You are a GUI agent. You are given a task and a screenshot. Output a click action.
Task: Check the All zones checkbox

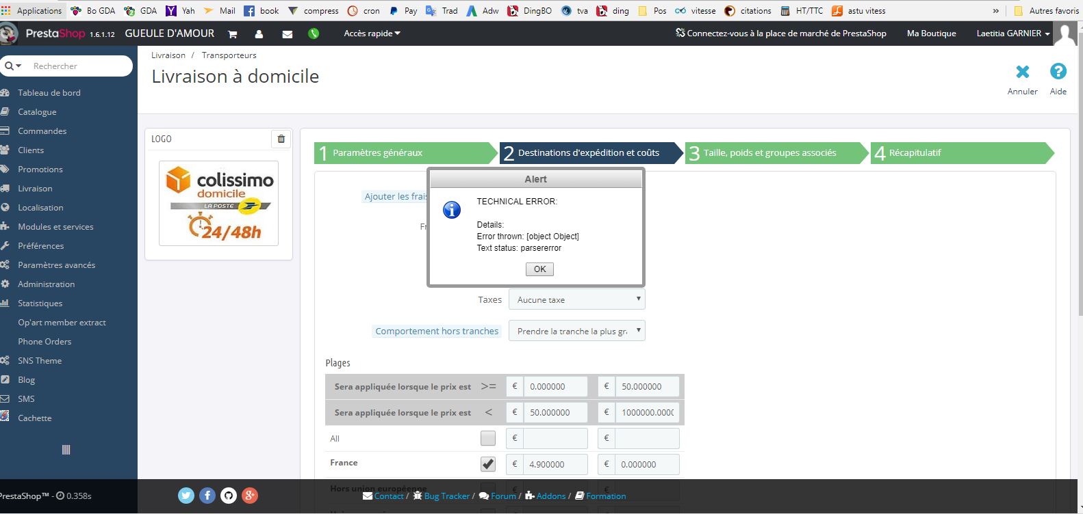coord(487,438)
